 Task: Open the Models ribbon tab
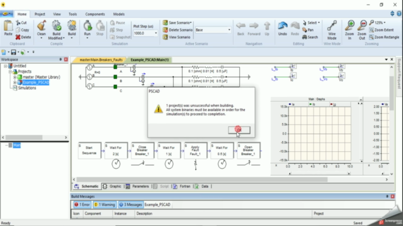click(x=119, y=14)
